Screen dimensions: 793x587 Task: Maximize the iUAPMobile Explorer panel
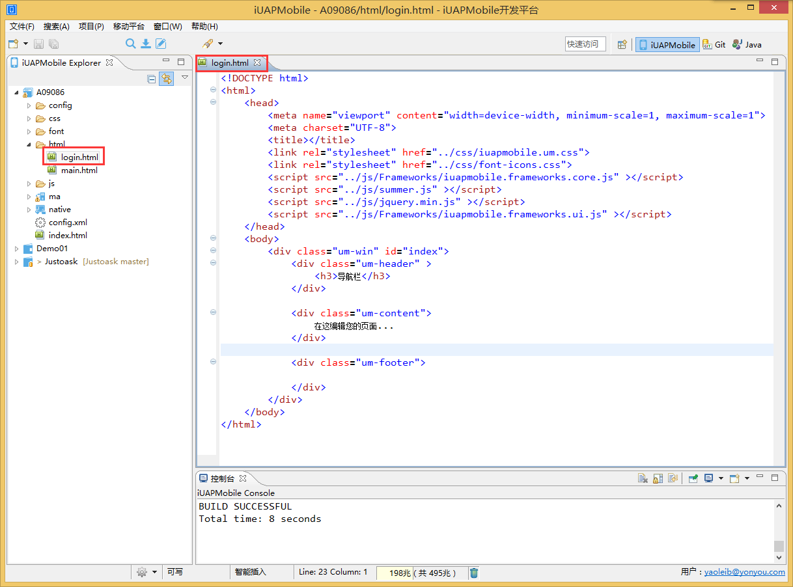click(x=182, y=62)
